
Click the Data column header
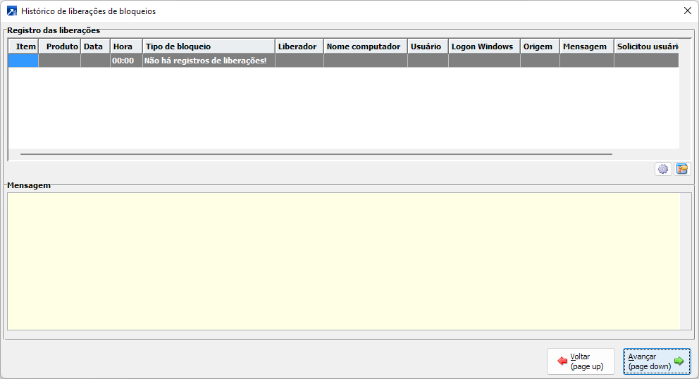tap(95, 46)
